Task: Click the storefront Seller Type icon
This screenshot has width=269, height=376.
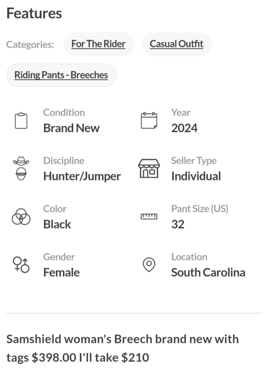Action: click(x=149, y=168)
